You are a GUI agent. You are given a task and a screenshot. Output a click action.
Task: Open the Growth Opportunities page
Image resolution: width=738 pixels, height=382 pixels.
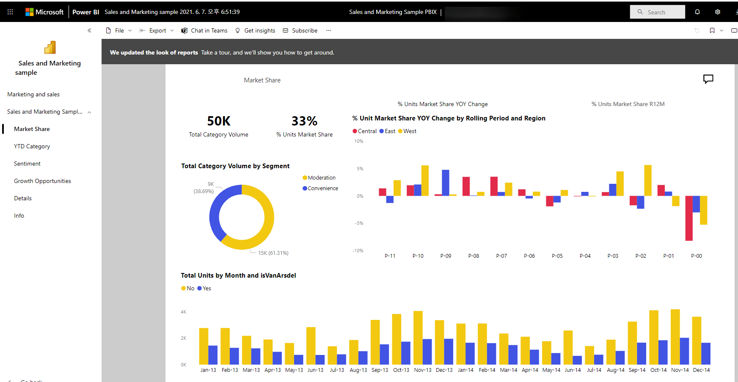(42, 181)
